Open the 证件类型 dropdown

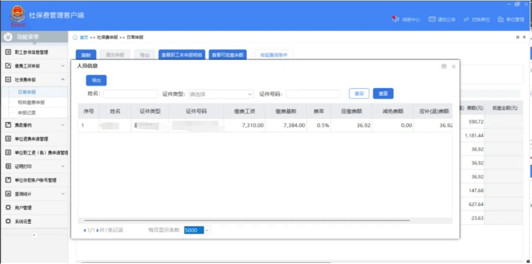(x=221, y=94)
